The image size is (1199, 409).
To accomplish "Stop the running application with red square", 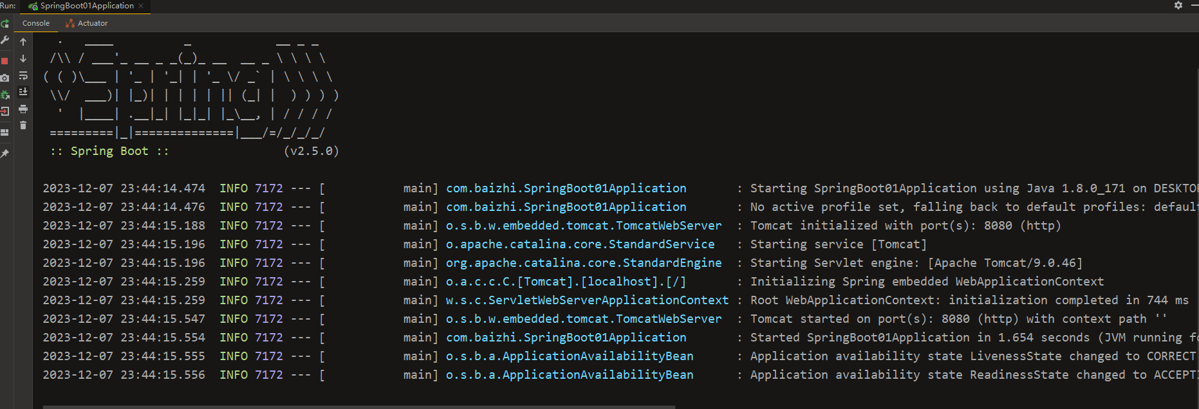I will tap(5, 61).
